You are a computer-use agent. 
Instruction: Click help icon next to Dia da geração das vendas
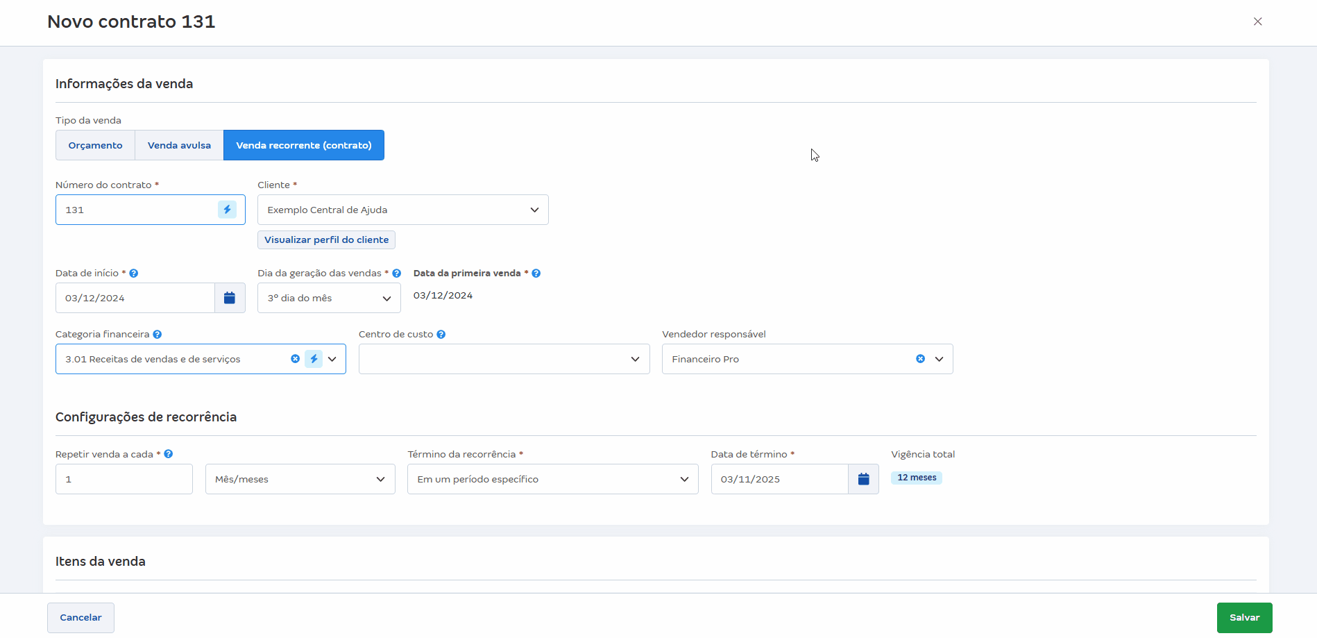(397, 274)
